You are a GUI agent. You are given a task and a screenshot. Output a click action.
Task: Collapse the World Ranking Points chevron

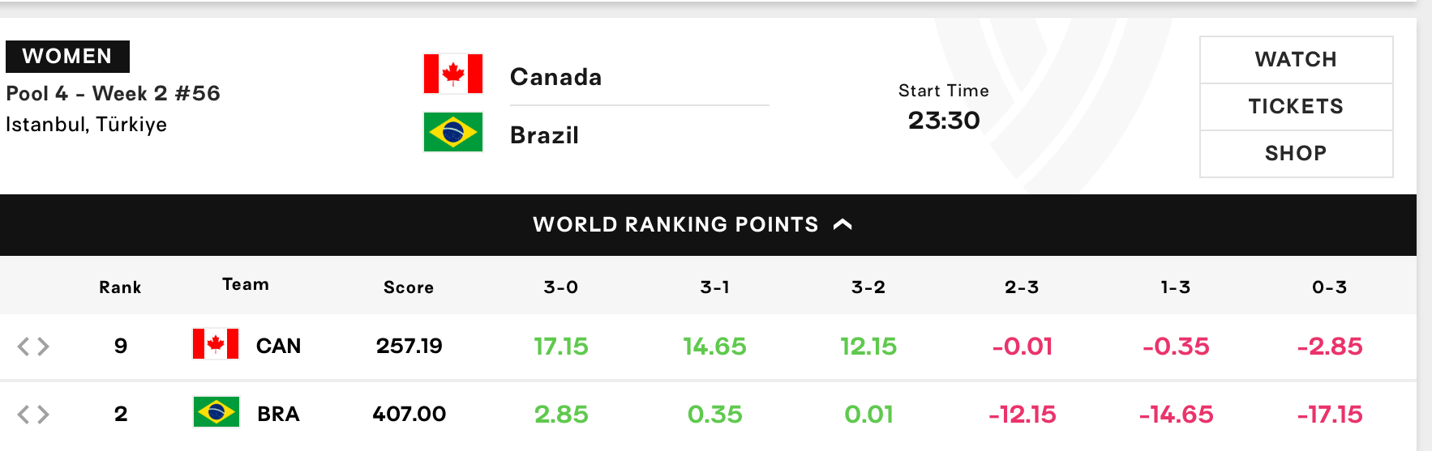point(842,224)
